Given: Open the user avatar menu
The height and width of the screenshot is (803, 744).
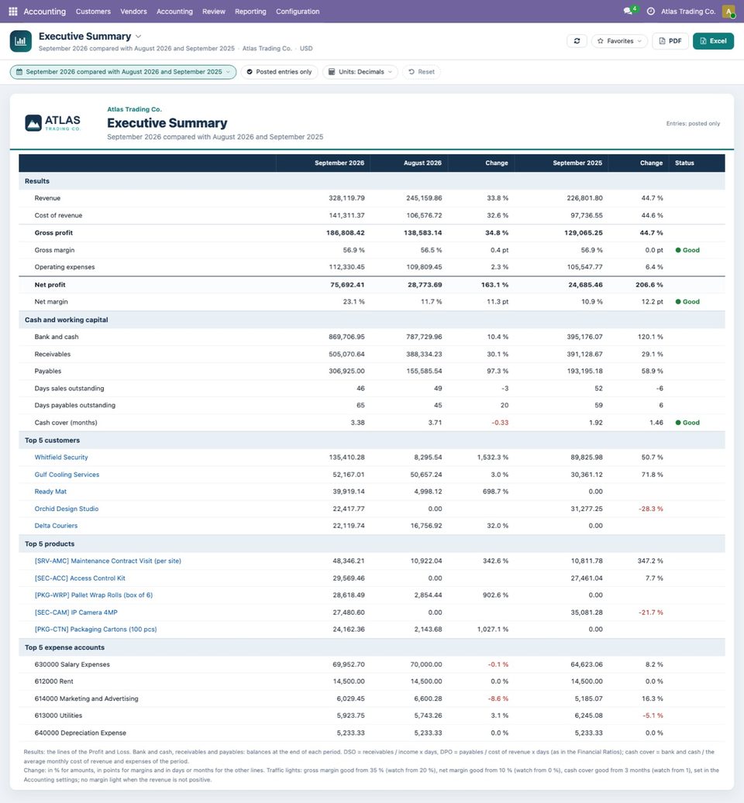Looking at the screenshot, I should click(x=728, y=12).
